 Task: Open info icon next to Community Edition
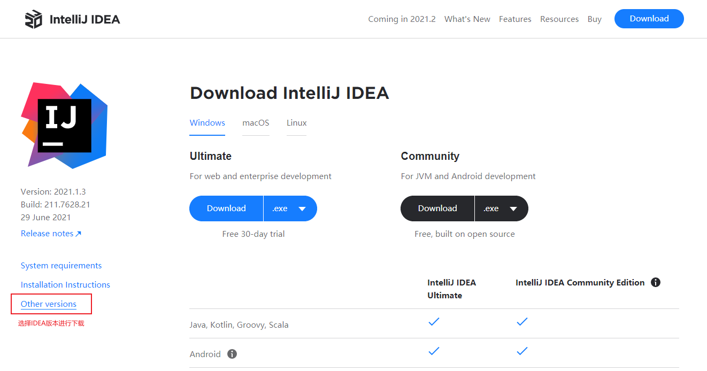[656, 282]
